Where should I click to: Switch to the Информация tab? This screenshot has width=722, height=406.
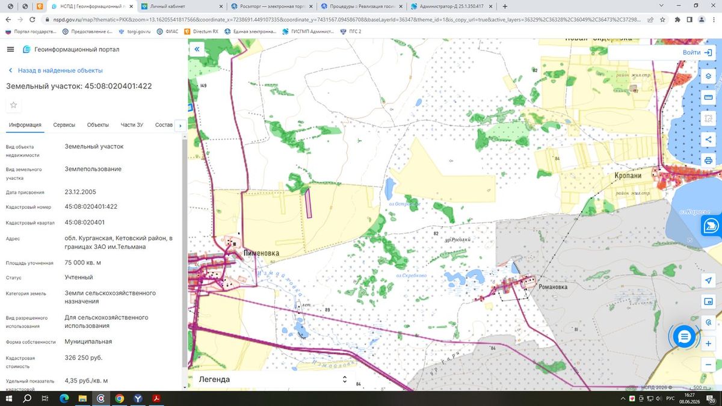tap(25, 125)
